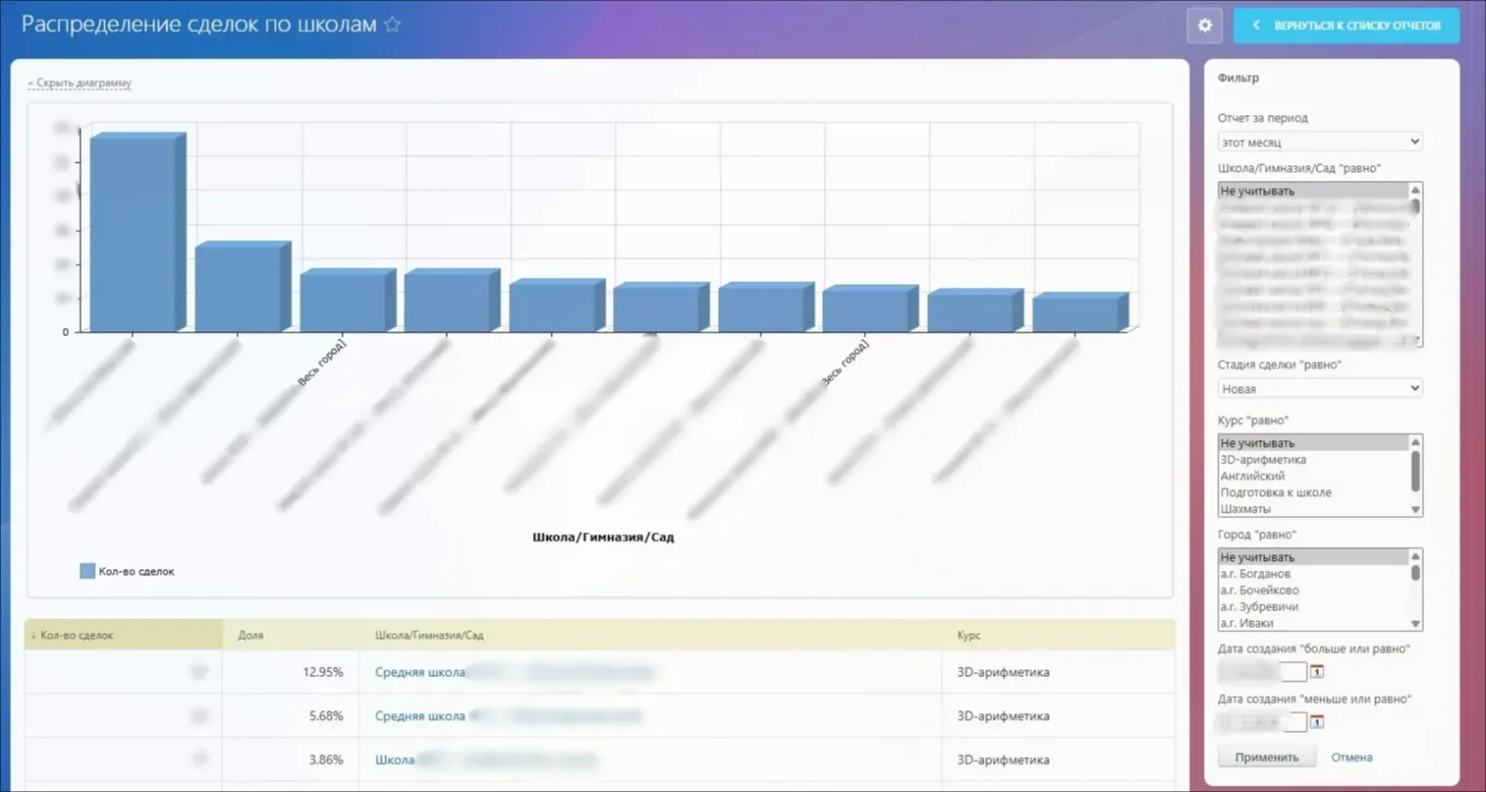Select "Шахматы" in the course list
1486x792 pixels.
pyautogui.click(x=1245, y=509)
